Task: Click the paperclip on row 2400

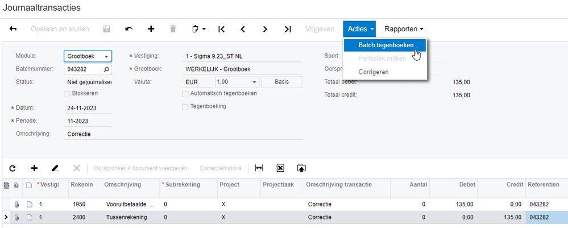Action: click(16, 218)
